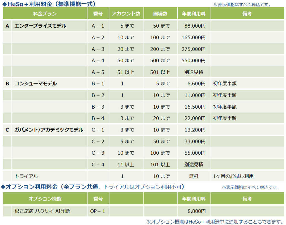Image resolution: width=286 pixels, height=225 pixels.
Task: Select the 無料 fee in the trial row
Action: pos(194,176)
